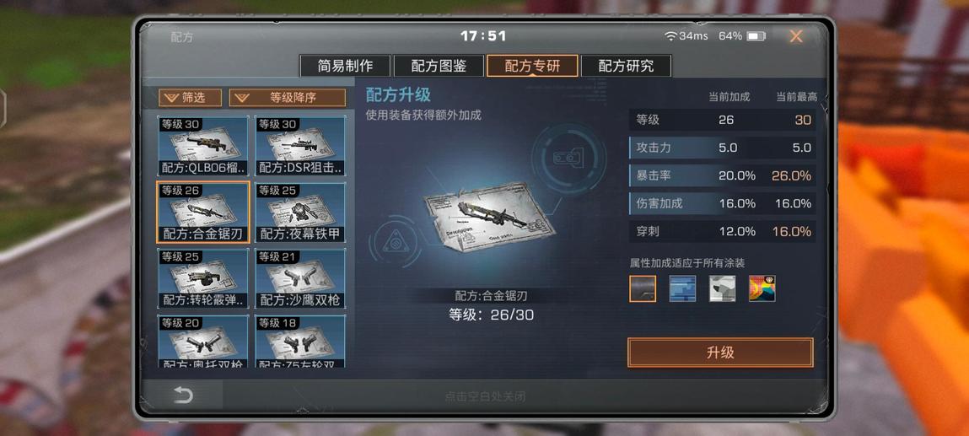Select the DSR sniper rifle recipe
Viewport: 969px width, 436px height.
click(300, 147)
